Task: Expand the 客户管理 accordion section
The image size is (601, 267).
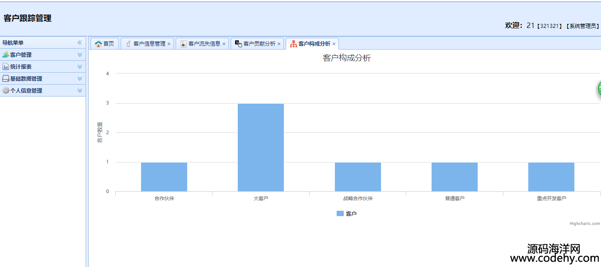Action: tap(80, 55)
